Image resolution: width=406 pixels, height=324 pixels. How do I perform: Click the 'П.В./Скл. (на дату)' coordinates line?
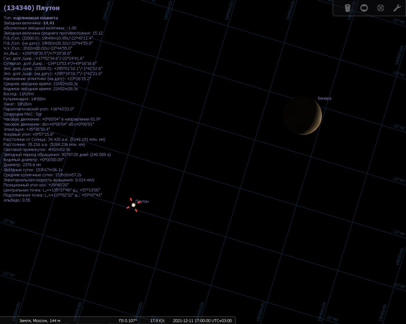(48, 43)
